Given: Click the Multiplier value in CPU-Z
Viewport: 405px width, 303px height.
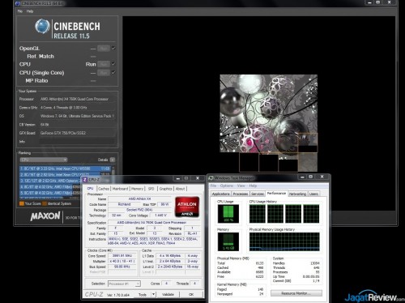Looking at the screenshot, I should (x=122, y=261).
